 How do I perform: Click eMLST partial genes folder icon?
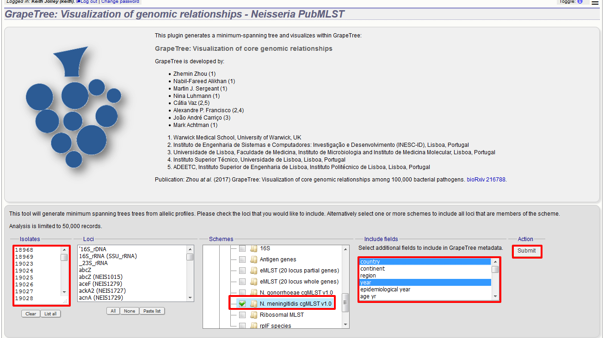point(253,271)
